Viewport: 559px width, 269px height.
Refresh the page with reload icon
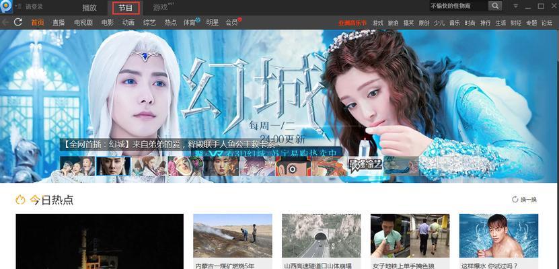tap(18, 22)
